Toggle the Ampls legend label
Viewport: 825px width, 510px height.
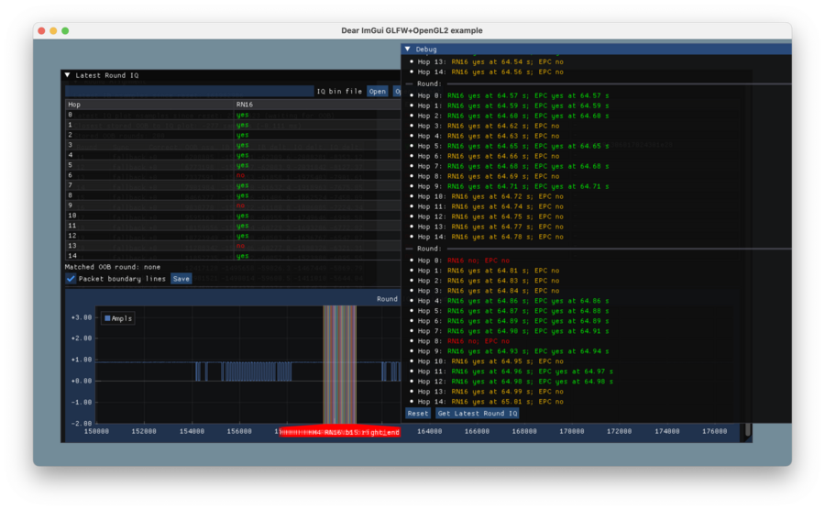point(122,318)
